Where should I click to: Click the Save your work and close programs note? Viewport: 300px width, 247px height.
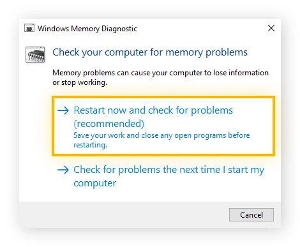(x=161, y=140)
